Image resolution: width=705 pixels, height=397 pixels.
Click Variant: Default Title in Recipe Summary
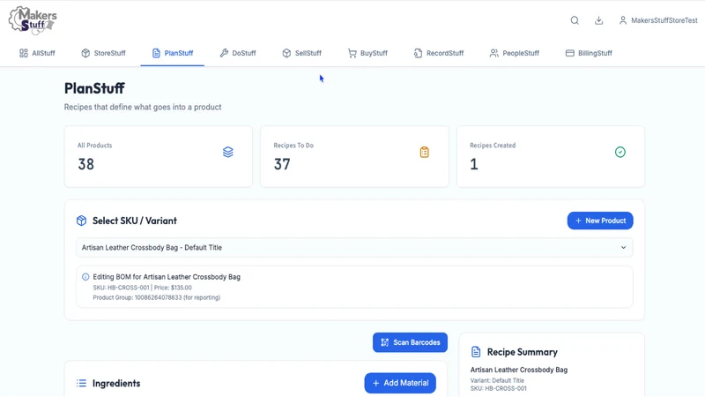[497, 380]
